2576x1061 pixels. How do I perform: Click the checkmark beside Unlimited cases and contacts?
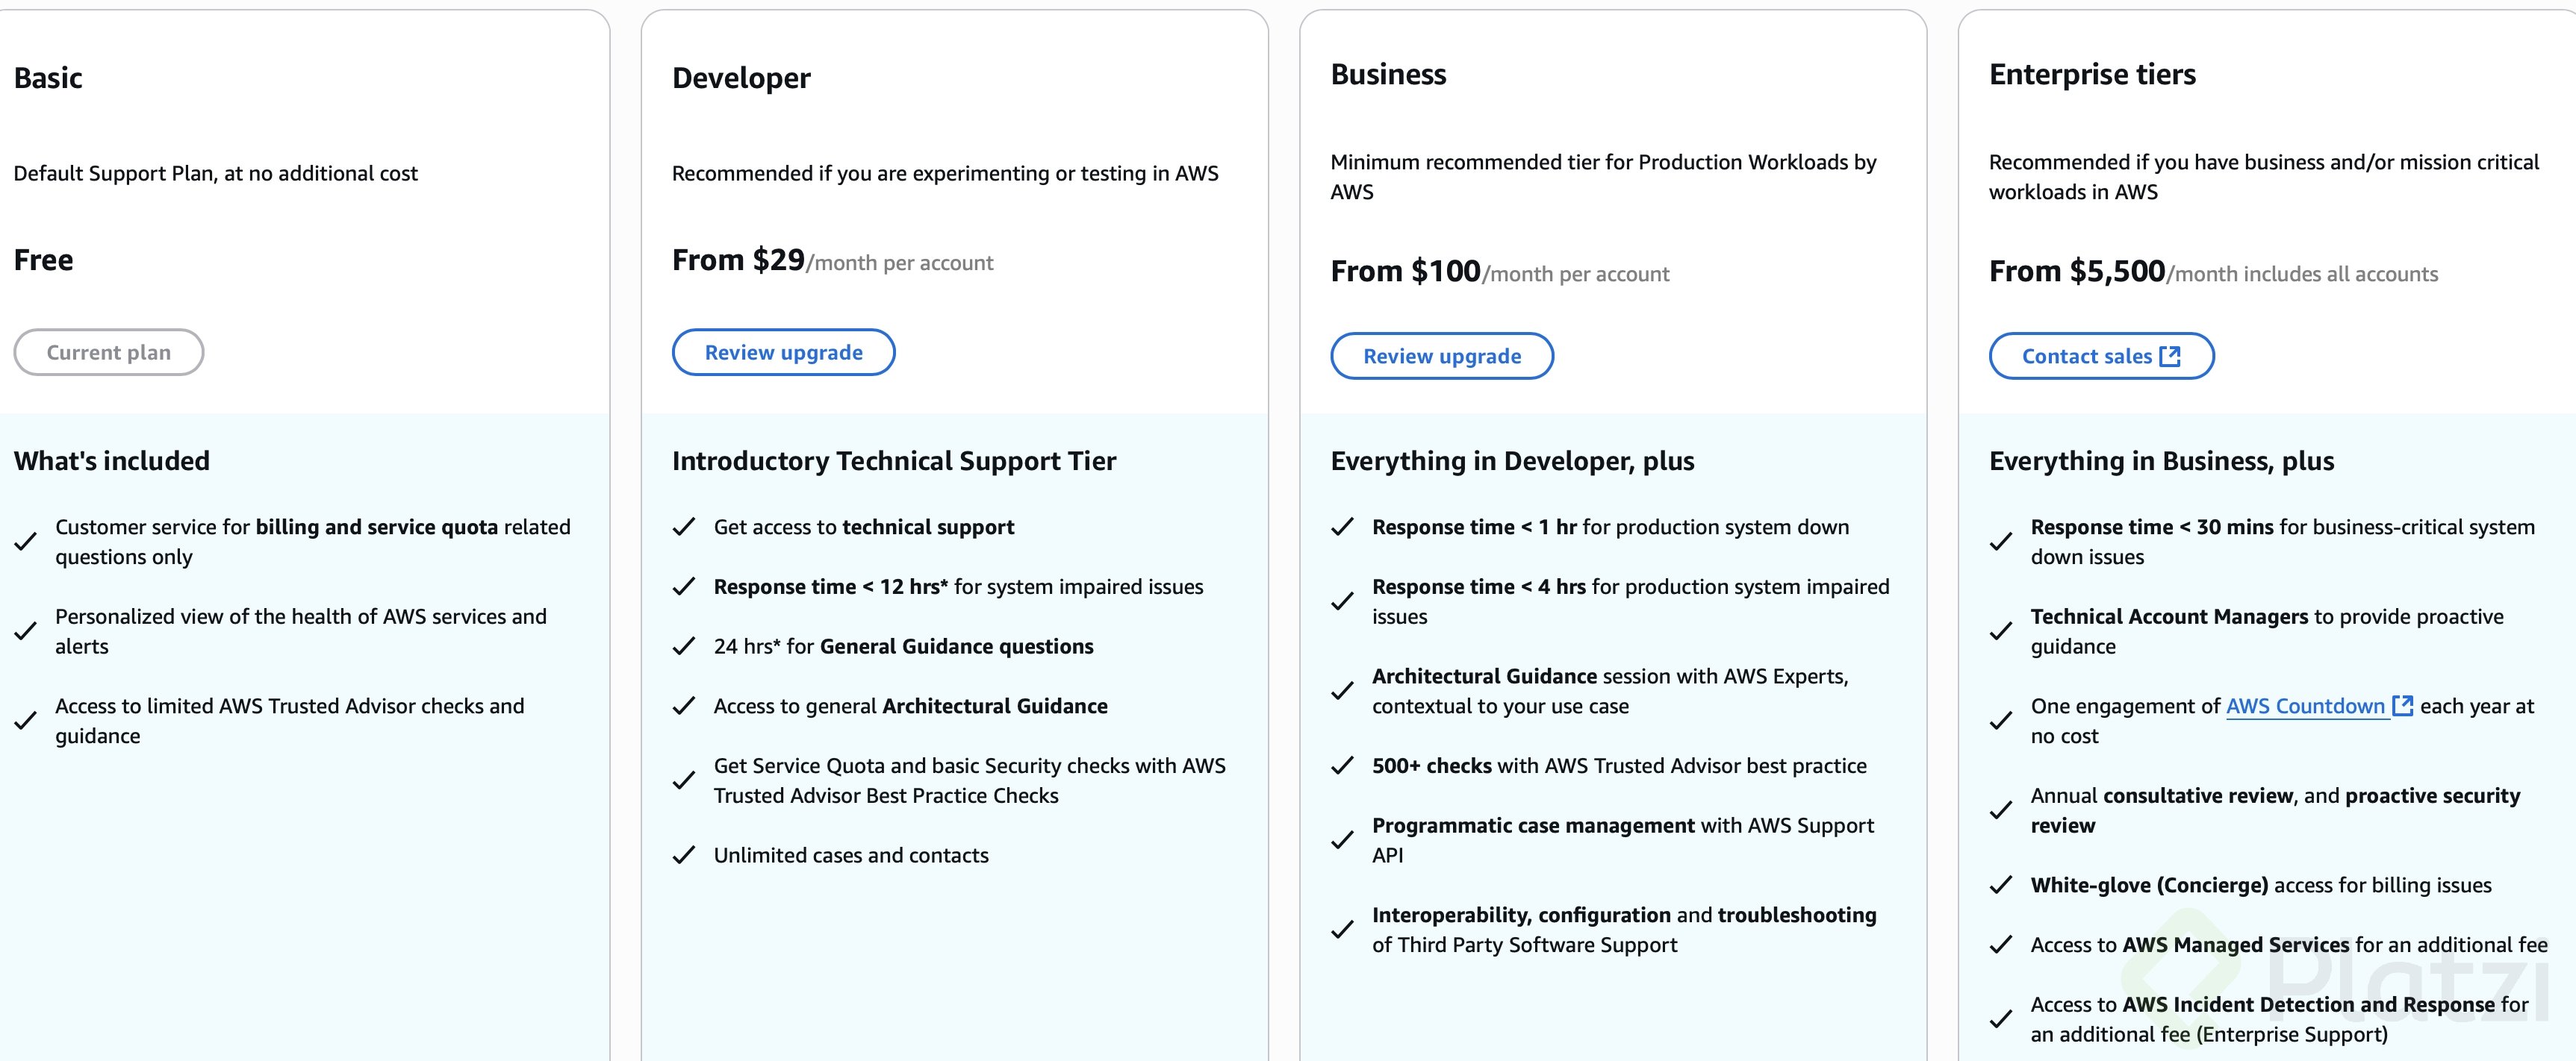684,855
